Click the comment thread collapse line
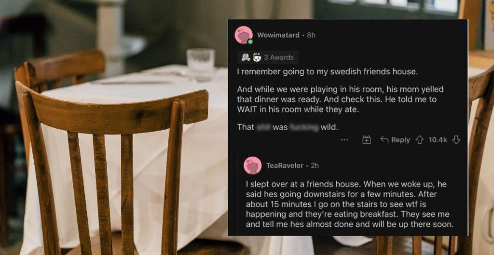 click(x=237, y=193)
